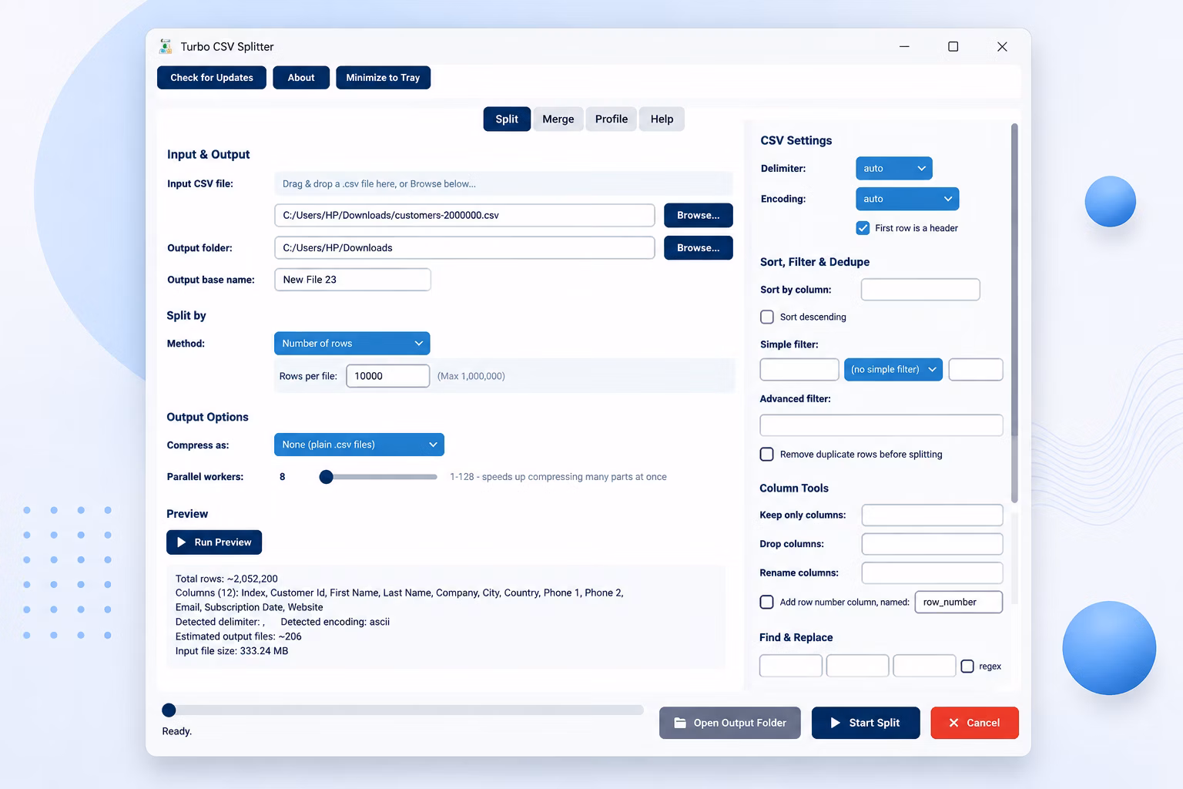Click the Output folder path field
The width and height of the screenshot is (1183, 789).
464,248
